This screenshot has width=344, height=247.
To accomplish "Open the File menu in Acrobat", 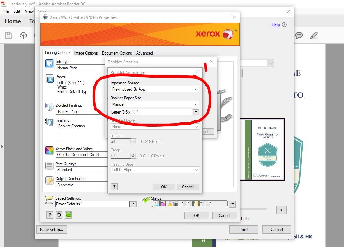I will (5, 11).
